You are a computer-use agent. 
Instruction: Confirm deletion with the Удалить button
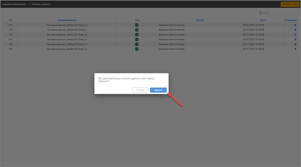(x=158, y=90)
